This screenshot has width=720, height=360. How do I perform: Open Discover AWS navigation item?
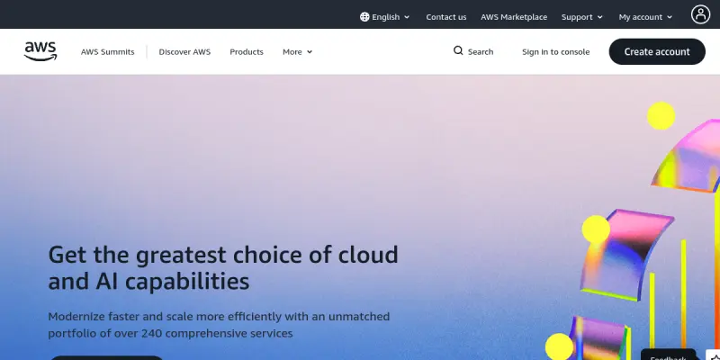click(x=184, y=52)
